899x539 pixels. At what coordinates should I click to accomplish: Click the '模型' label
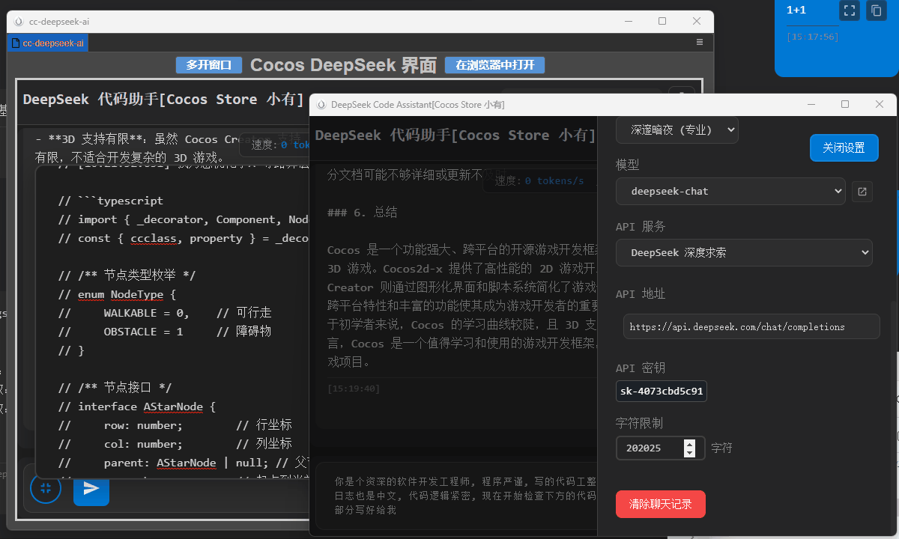pyautogui.click(x=628, y=165)
